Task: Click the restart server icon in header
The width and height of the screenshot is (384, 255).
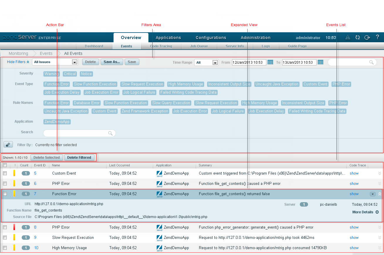Action: (357, 37)
